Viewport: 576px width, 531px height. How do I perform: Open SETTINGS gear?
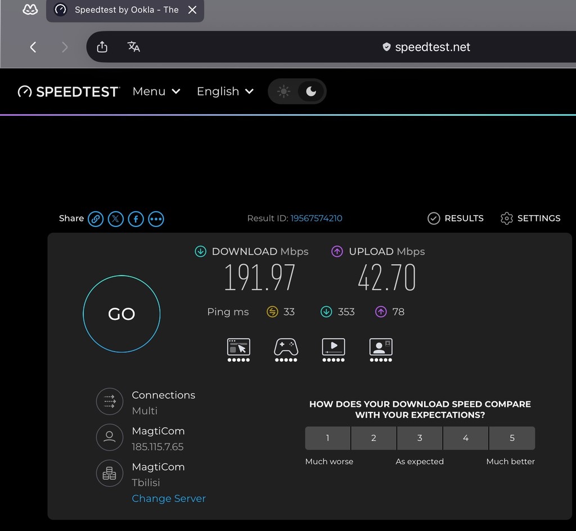click(x=530, y=219)
